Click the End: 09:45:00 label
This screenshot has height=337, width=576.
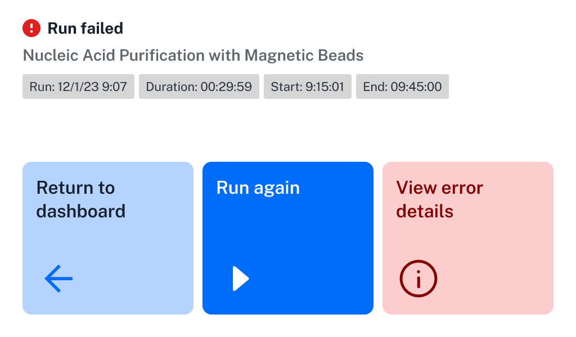[x=402, y=86]
